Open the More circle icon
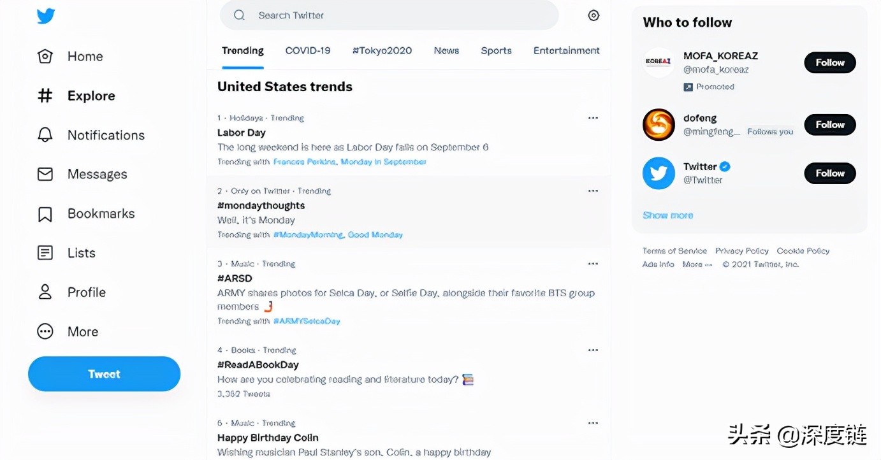The width and height of the screenshot is (881, 460). point(45,331)
